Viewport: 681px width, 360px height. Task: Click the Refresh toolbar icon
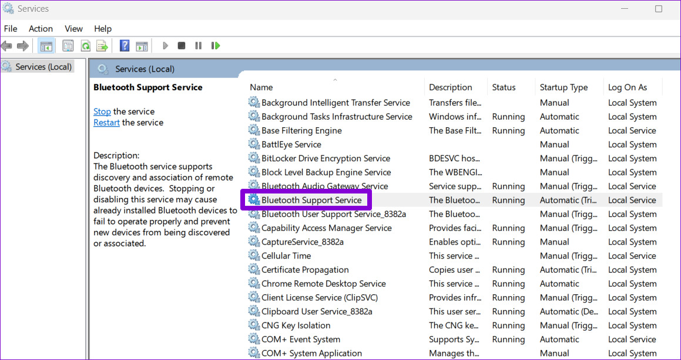(86, 46)
